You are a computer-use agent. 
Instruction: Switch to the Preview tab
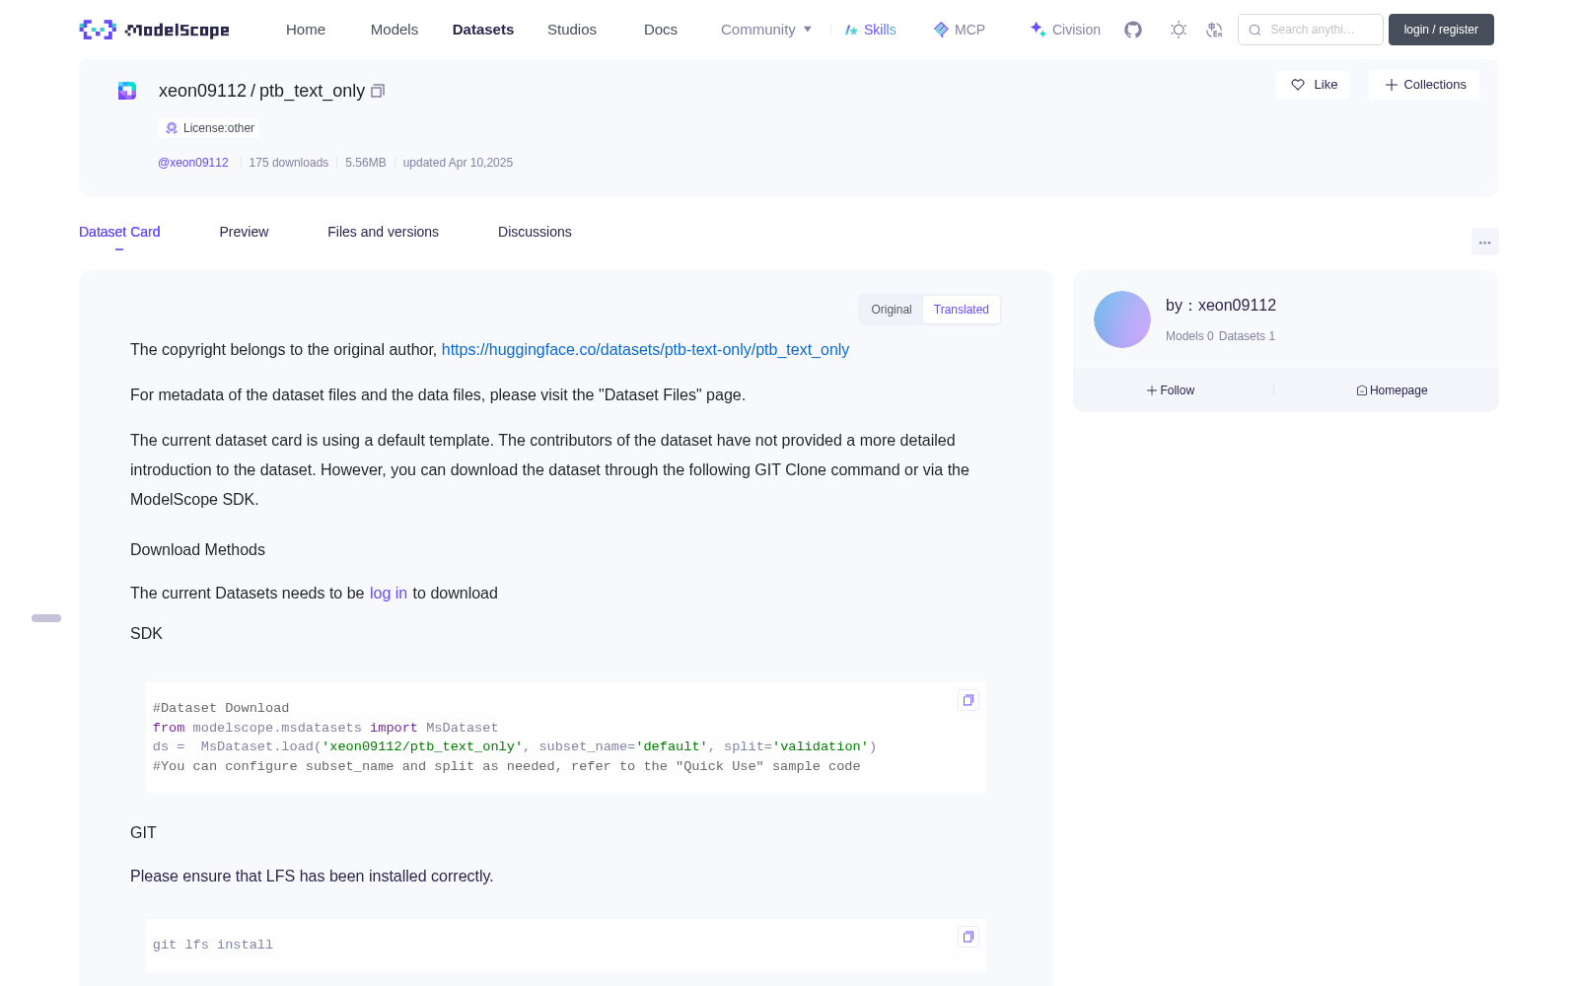244,232
